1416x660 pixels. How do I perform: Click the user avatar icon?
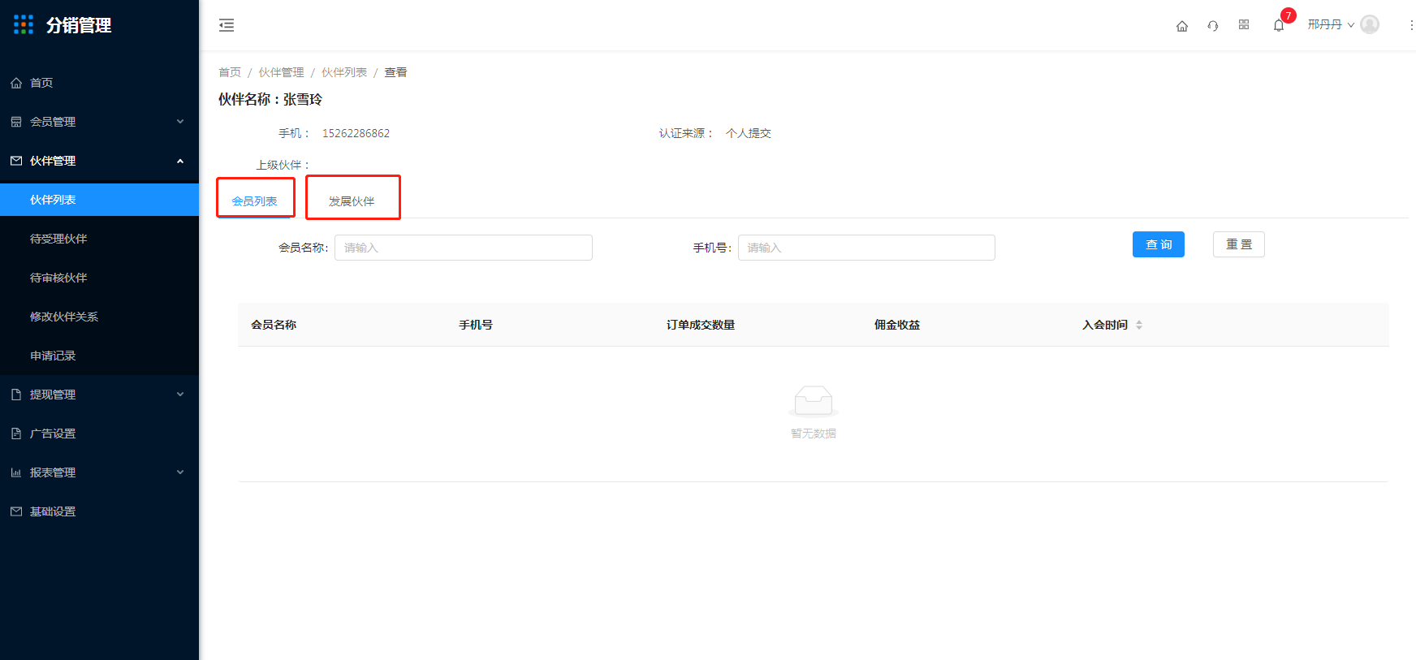pos(1370,24)
